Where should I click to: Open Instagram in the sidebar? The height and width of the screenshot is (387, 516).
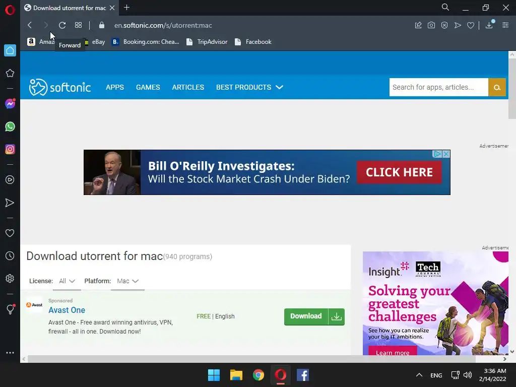pos(10,149)
